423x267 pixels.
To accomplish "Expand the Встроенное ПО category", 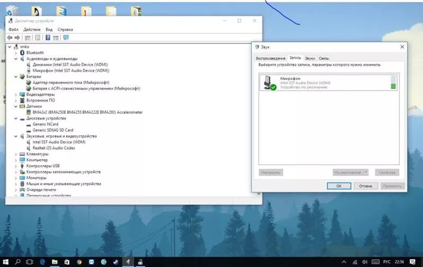I will point(16,100).
